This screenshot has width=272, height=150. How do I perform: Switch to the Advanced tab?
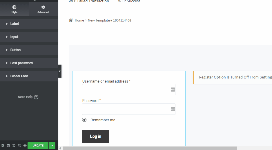(43, 9)
